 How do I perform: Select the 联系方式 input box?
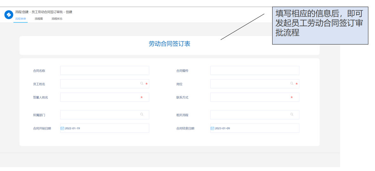click(x=255, y=97)
